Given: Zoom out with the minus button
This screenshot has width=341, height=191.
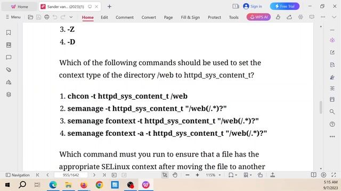Looking at the screenshot, I should click(187, 175).
